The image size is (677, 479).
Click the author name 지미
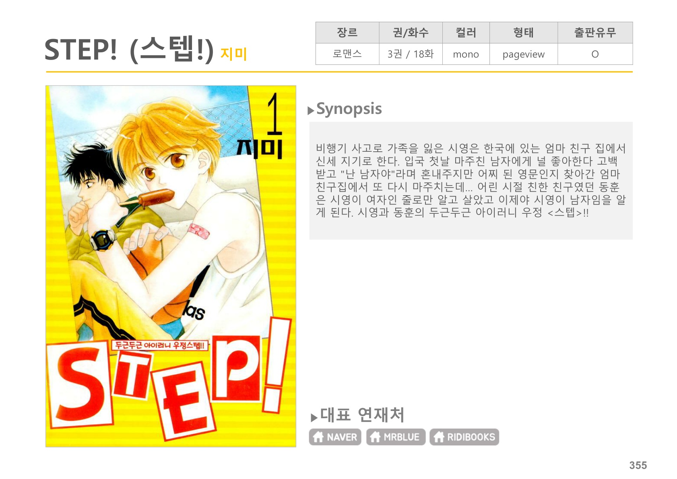[233, 54]
